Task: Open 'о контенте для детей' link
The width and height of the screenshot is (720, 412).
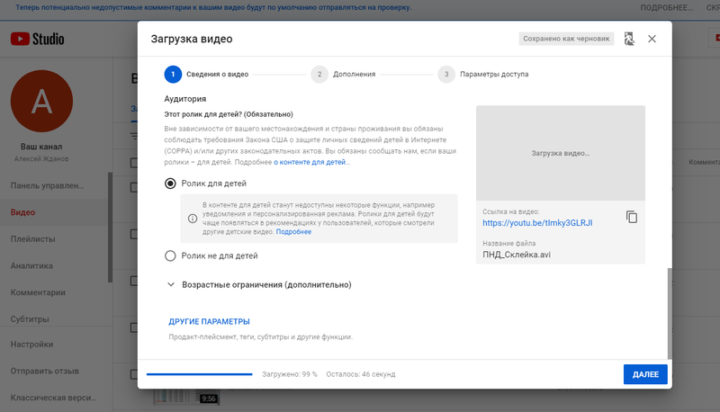Action: 310,162
